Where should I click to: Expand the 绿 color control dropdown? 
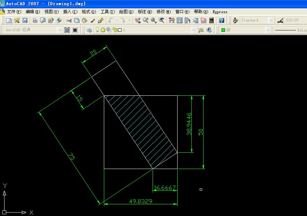(x=268, y=30)
